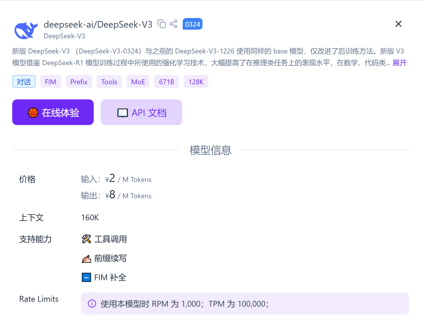
Task: Click the basketball icon in 在线体验 button
Action: (x=33, y=112)
